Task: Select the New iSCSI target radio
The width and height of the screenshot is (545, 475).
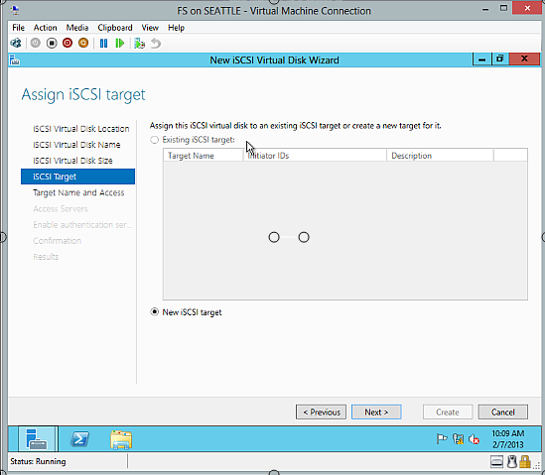Action: 154,311
